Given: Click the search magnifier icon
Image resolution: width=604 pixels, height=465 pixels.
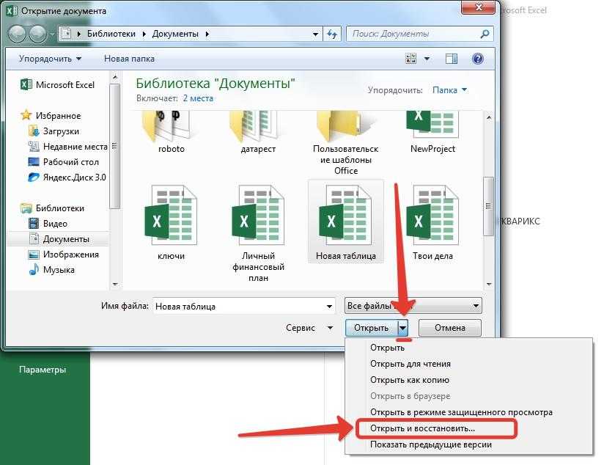Looking at the screenshot, I should click(x=485, y=34).
